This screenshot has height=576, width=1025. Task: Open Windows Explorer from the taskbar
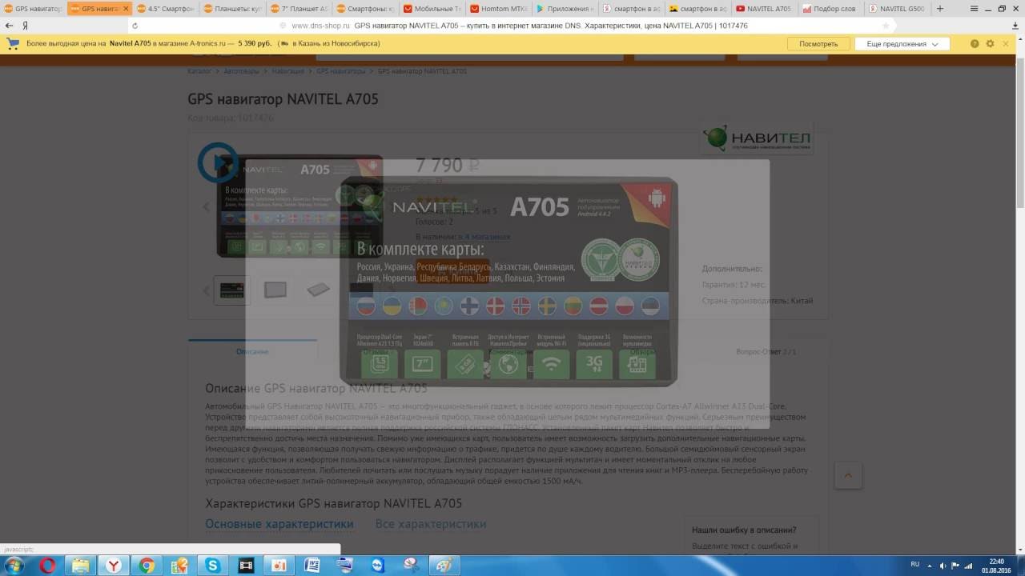[x=81, y=566]
